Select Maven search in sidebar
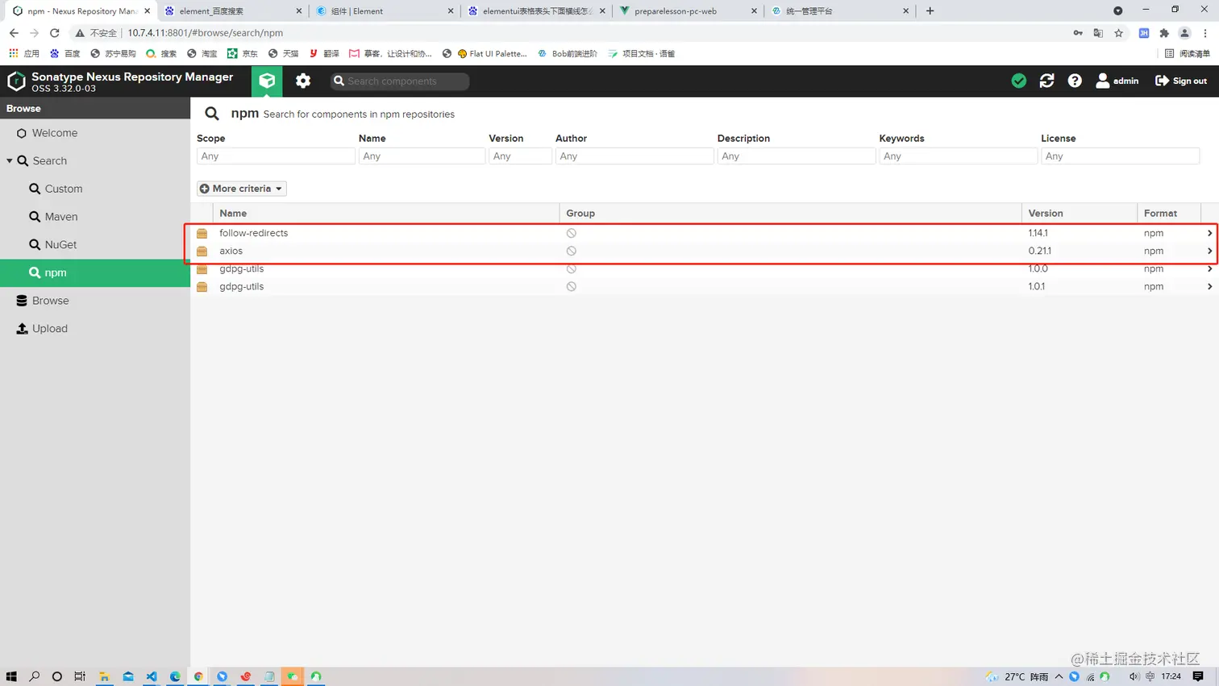The image size is (1219, 686). tap(61, 217)
